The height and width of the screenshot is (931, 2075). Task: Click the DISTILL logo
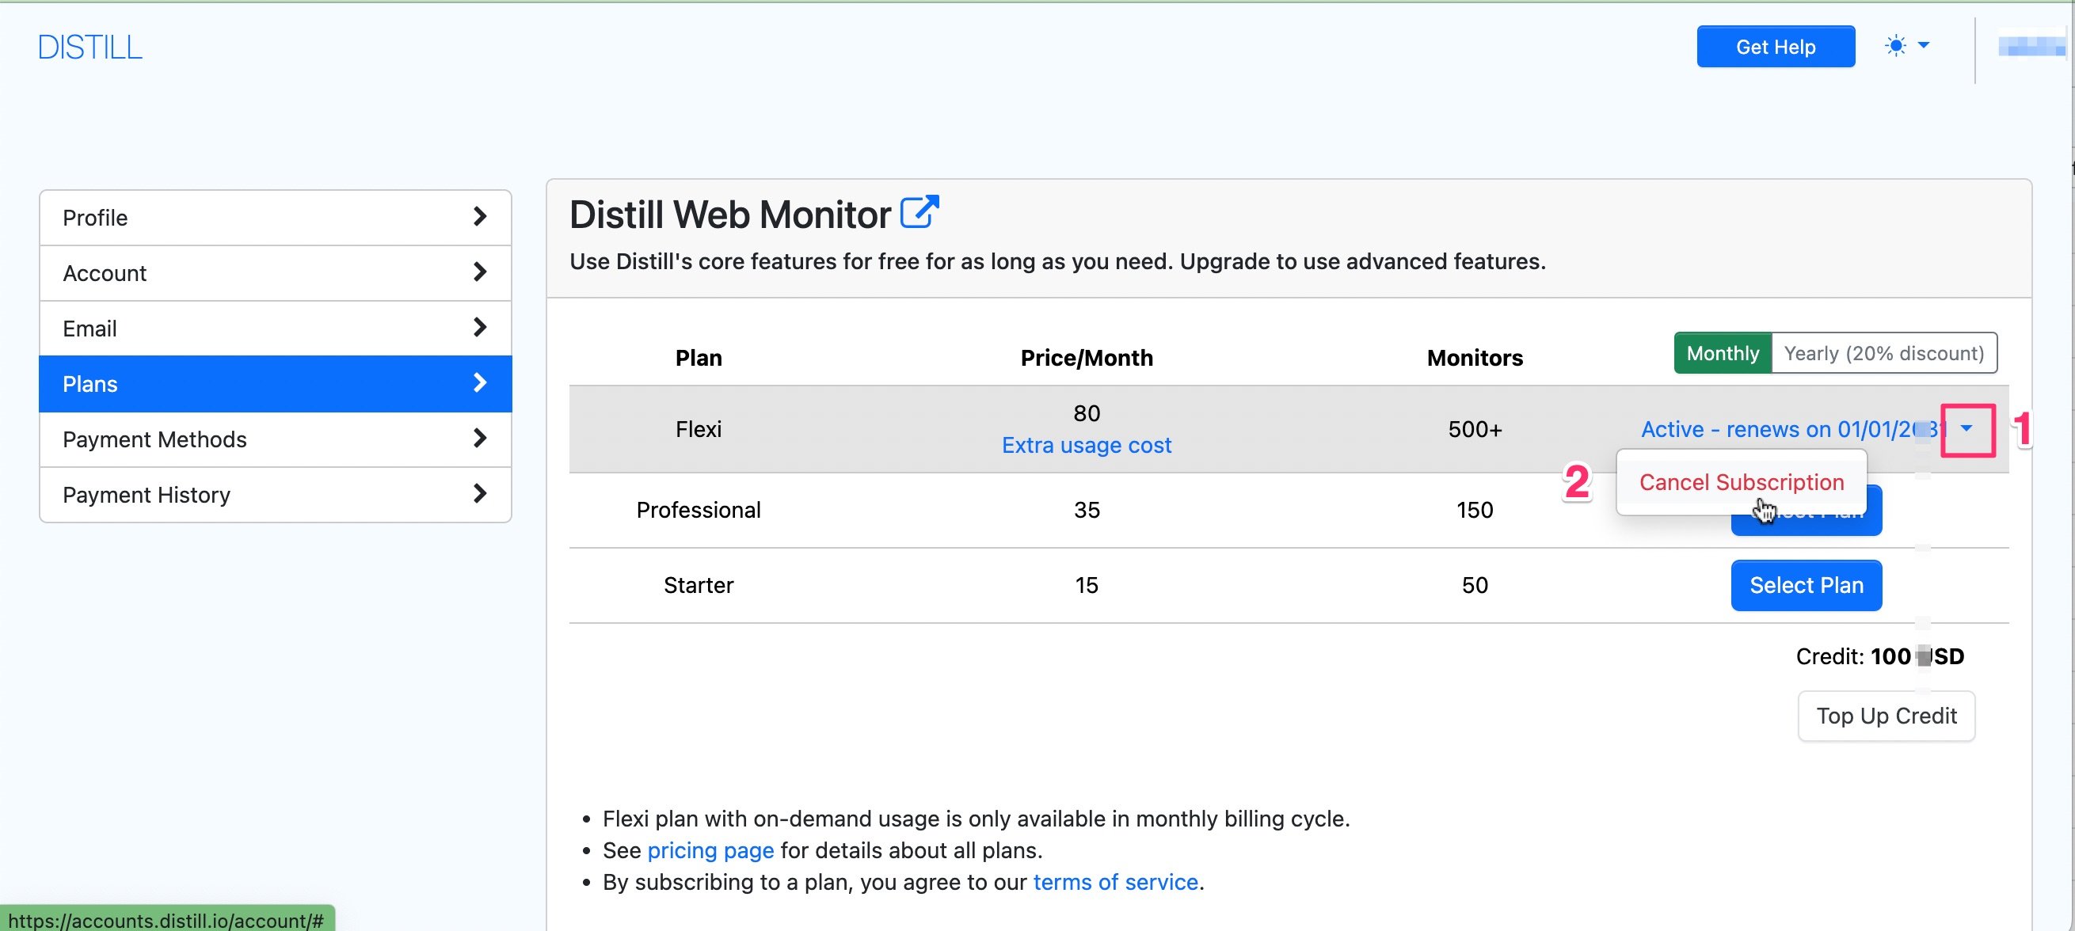tap(89, 47)
